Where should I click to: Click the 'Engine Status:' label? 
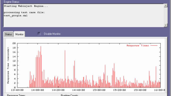[11, 2]
